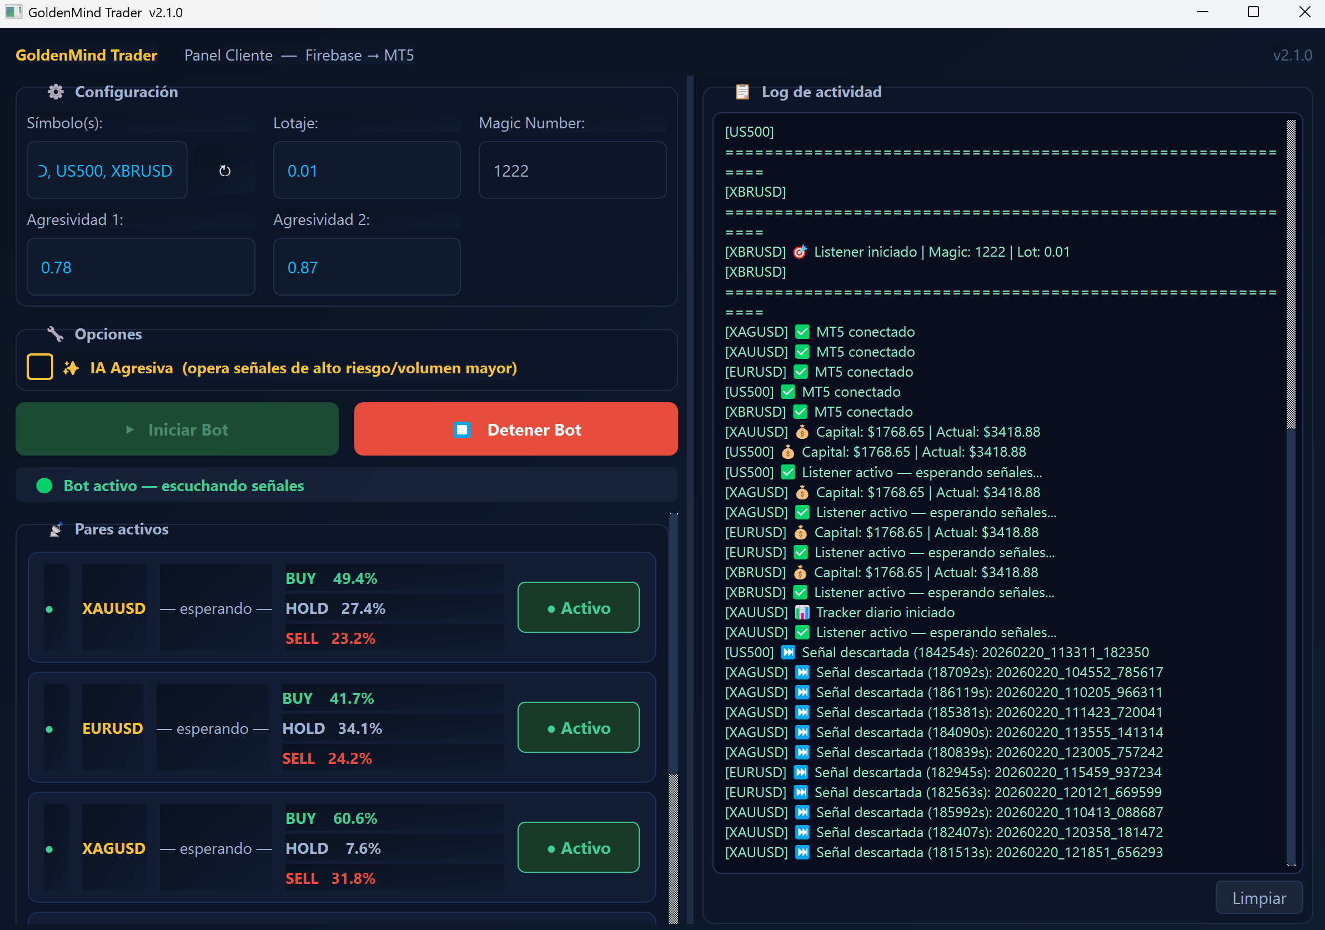Click the money bag icon on [XAGUSD] Capital line
Viewport: 1325px width, 930px height.
pos(802,492)
